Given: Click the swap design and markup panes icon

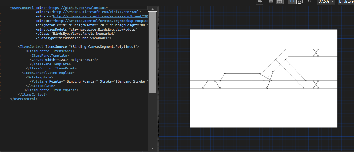Looking at the screenshot, I should 260,2.
